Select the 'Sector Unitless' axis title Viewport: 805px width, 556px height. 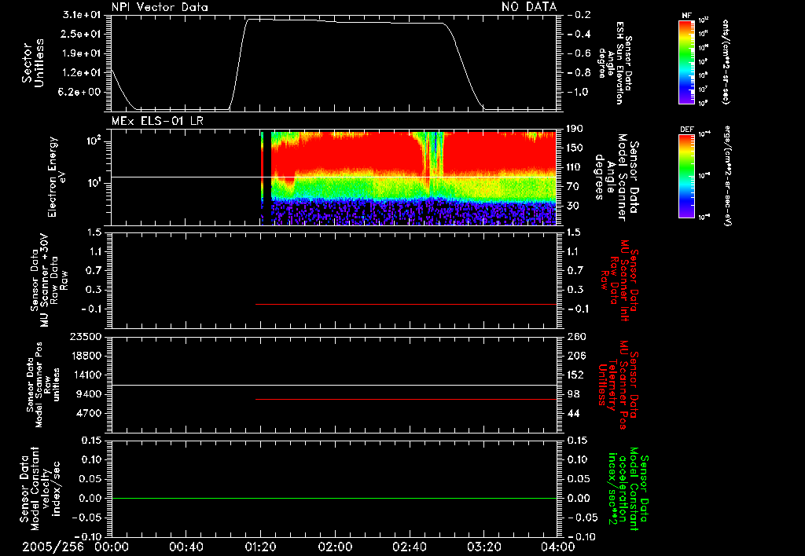point(33,63)
